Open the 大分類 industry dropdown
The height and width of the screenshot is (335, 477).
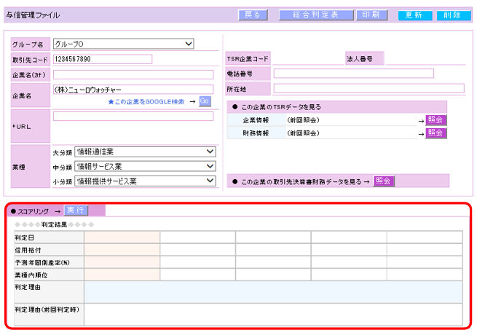145,151
